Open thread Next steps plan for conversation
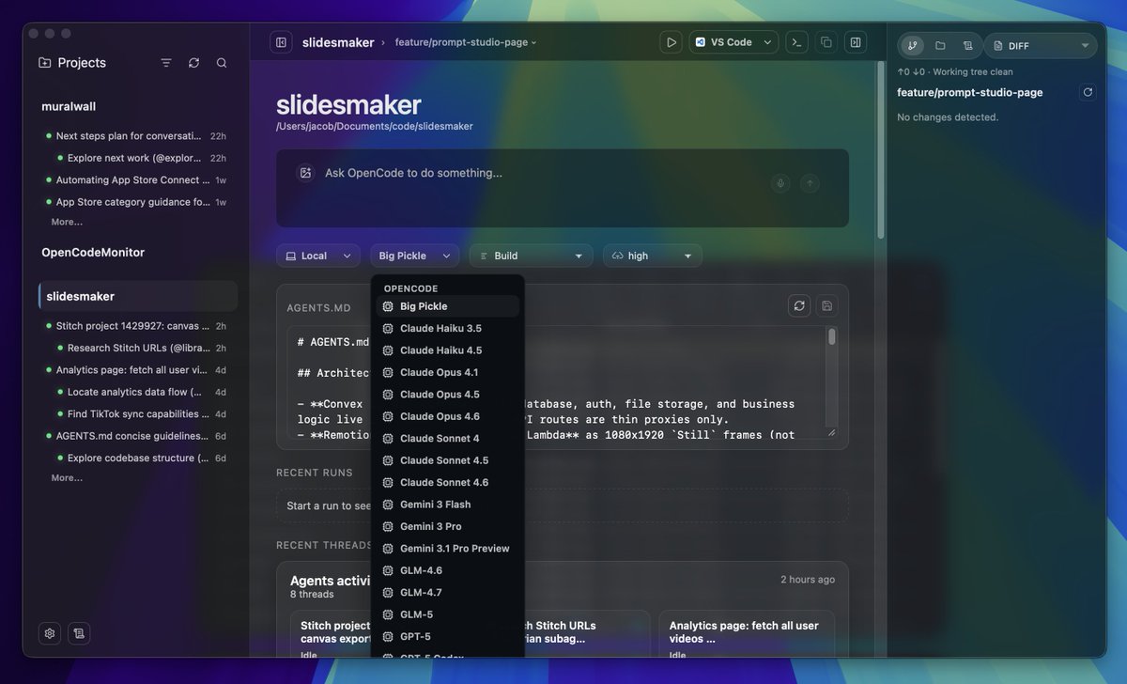Viewport: 1127px width, 684px height. pyautogui.click(x=136, y=136)
